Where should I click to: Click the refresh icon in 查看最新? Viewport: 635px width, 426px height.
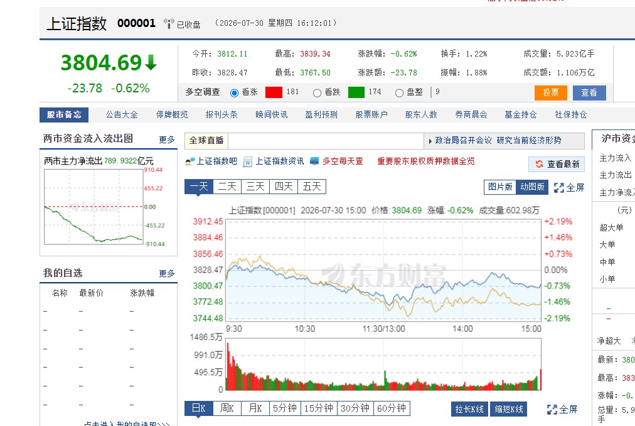click(x=539, y=164)
